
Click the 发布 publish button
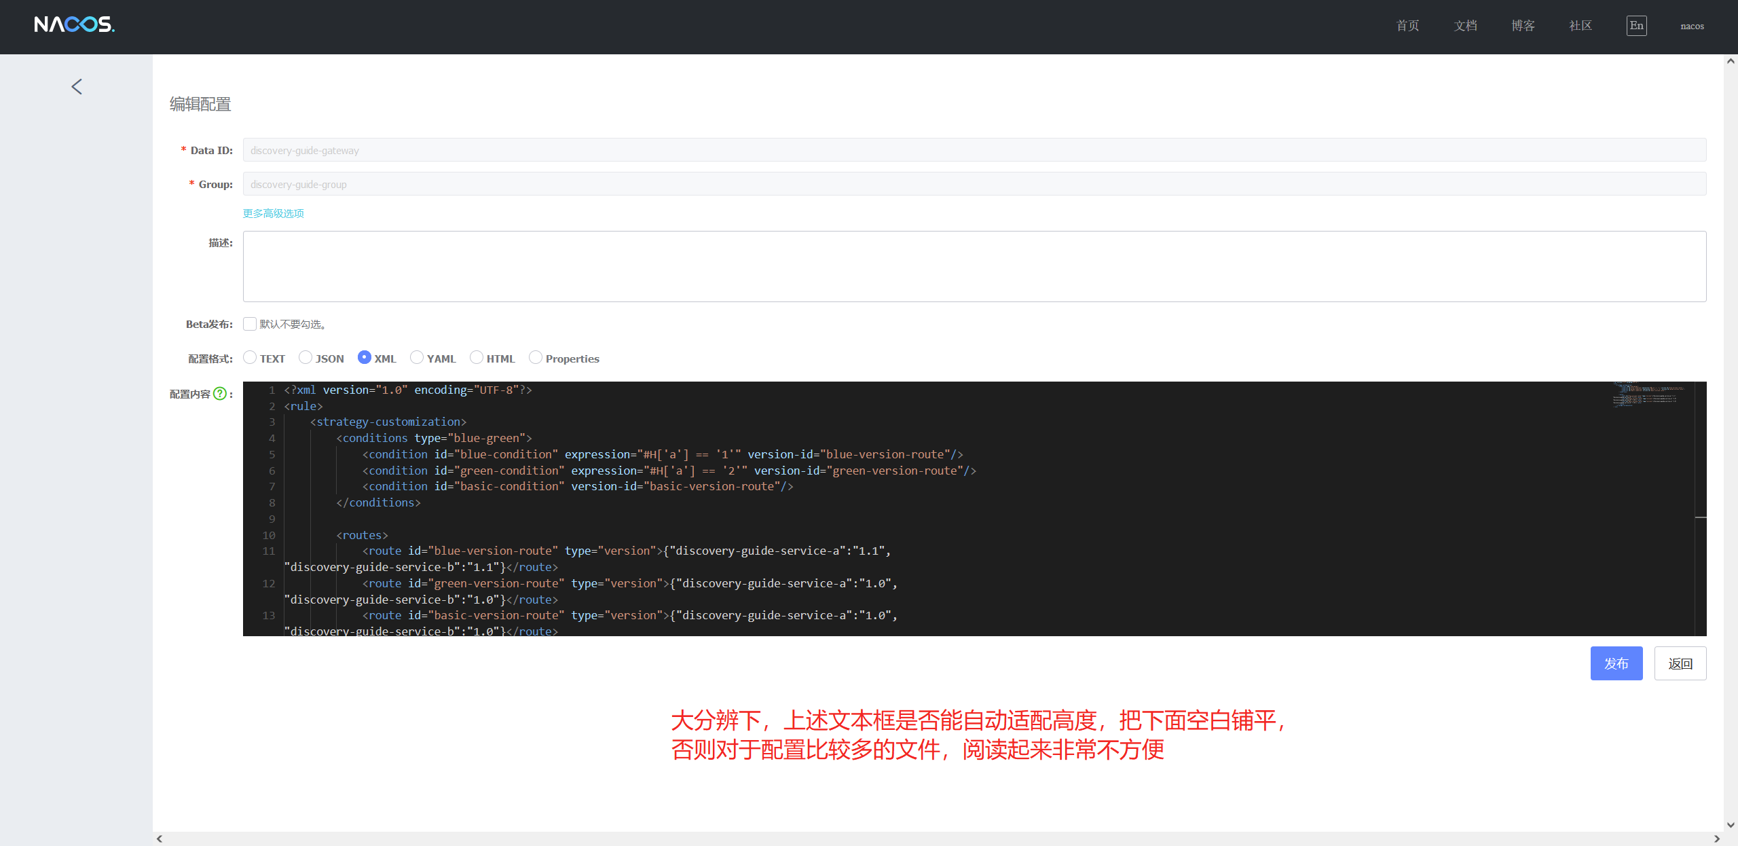(1616, 663)
